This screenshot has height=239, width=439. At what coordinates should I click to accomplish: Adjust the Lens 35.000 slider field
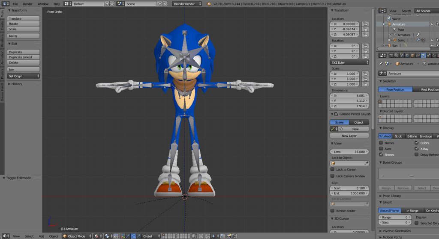point(349,152)
